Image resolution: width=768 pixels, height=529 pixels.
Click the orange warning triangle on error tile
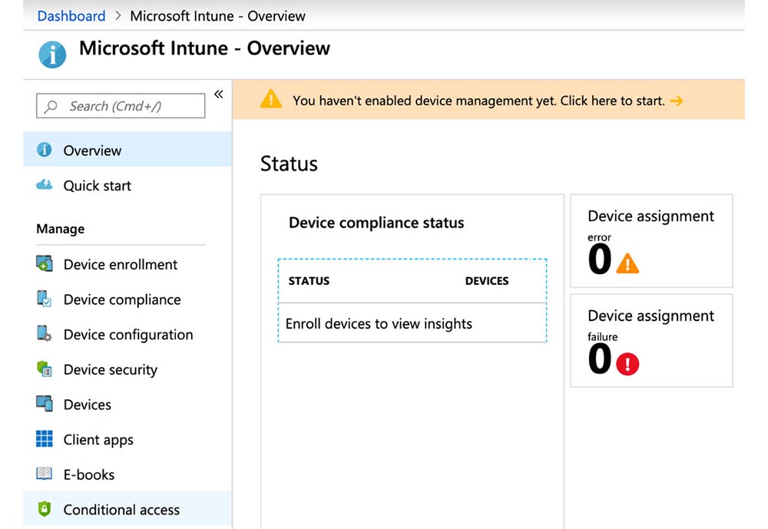coord(627,264)
